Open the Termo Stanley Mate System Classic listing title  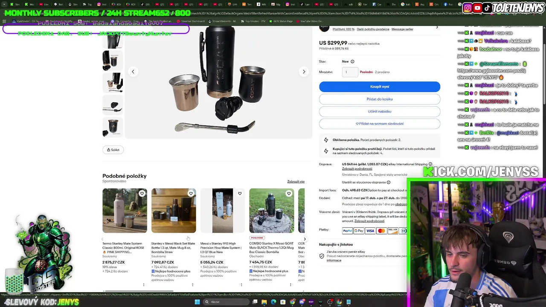124,248
